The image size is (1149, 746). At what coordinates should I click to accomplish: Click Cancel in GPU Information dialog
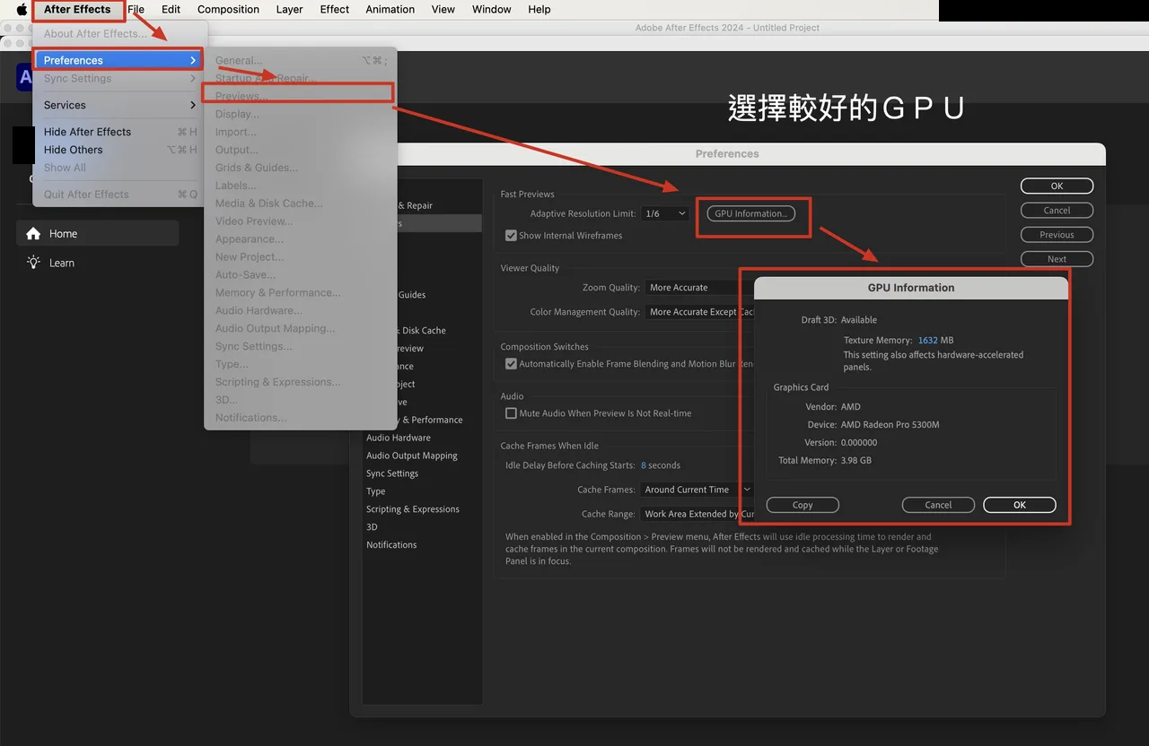(938, 505)
